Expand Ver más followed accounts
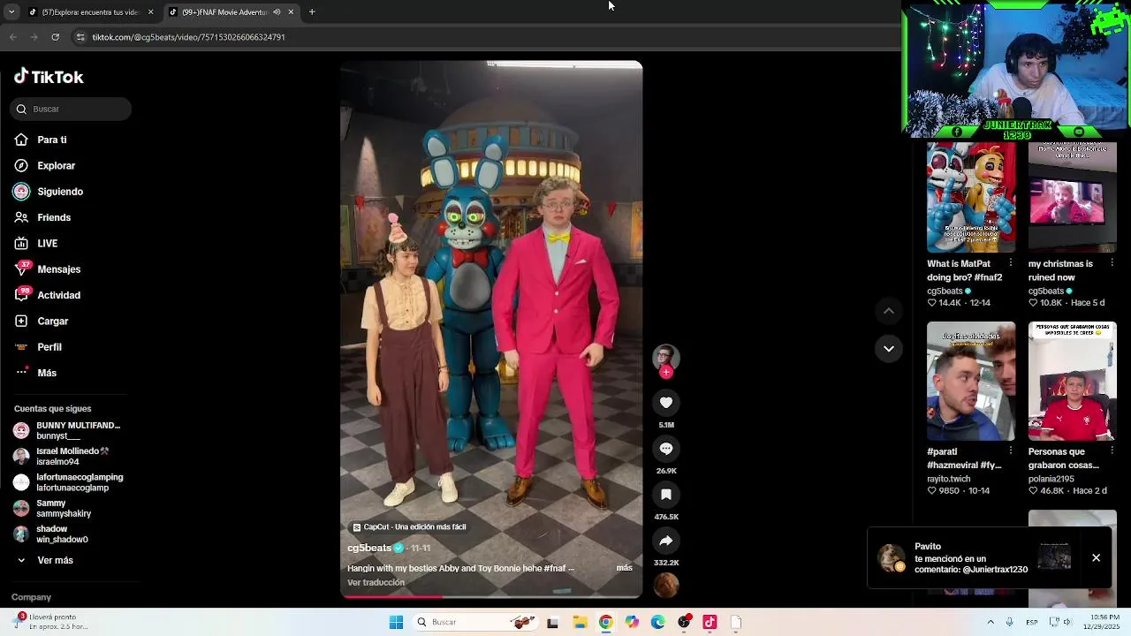The image size is (1131, 636). [x=55, y=560]
